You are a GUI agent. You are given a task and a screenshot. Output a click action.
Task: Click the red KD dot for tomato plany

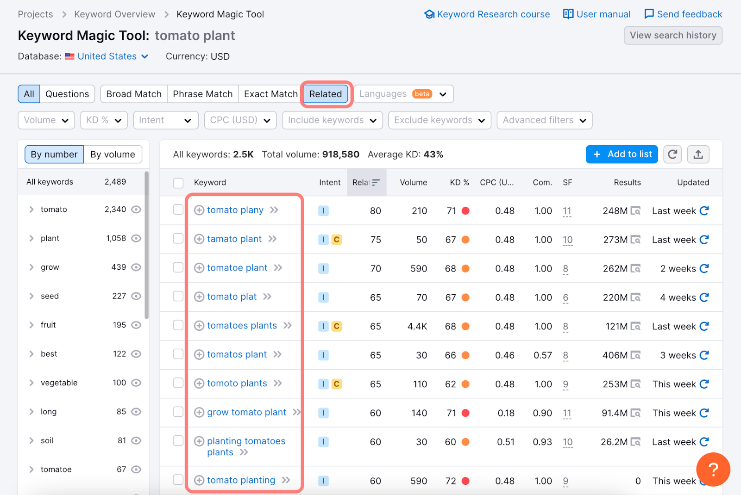point(465,210)
